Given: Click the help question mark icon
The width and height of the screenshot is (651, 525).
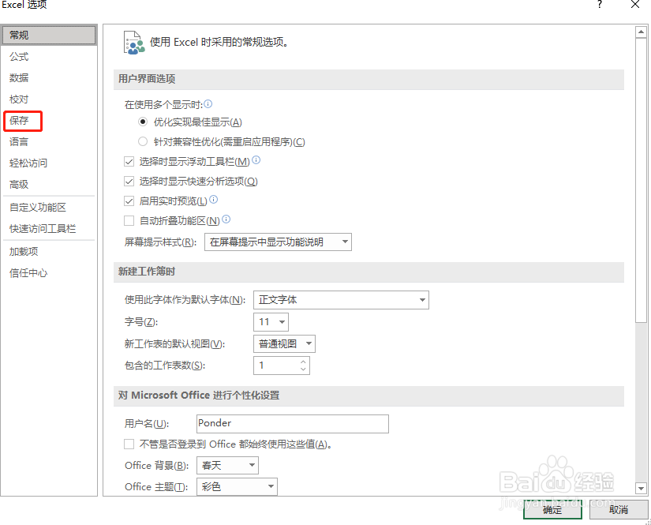Looking at the screenshot, I should [599, 5].
